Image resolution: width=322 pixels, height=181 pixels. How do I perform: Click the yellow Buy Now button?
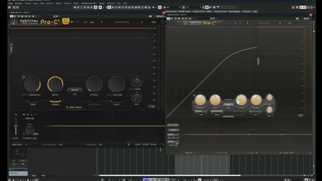pos(66,21)
